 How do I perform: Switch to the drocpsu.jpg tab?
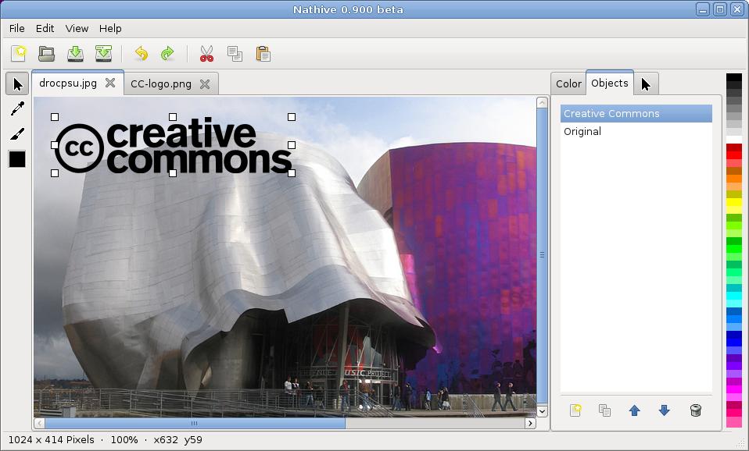point(68,83)
